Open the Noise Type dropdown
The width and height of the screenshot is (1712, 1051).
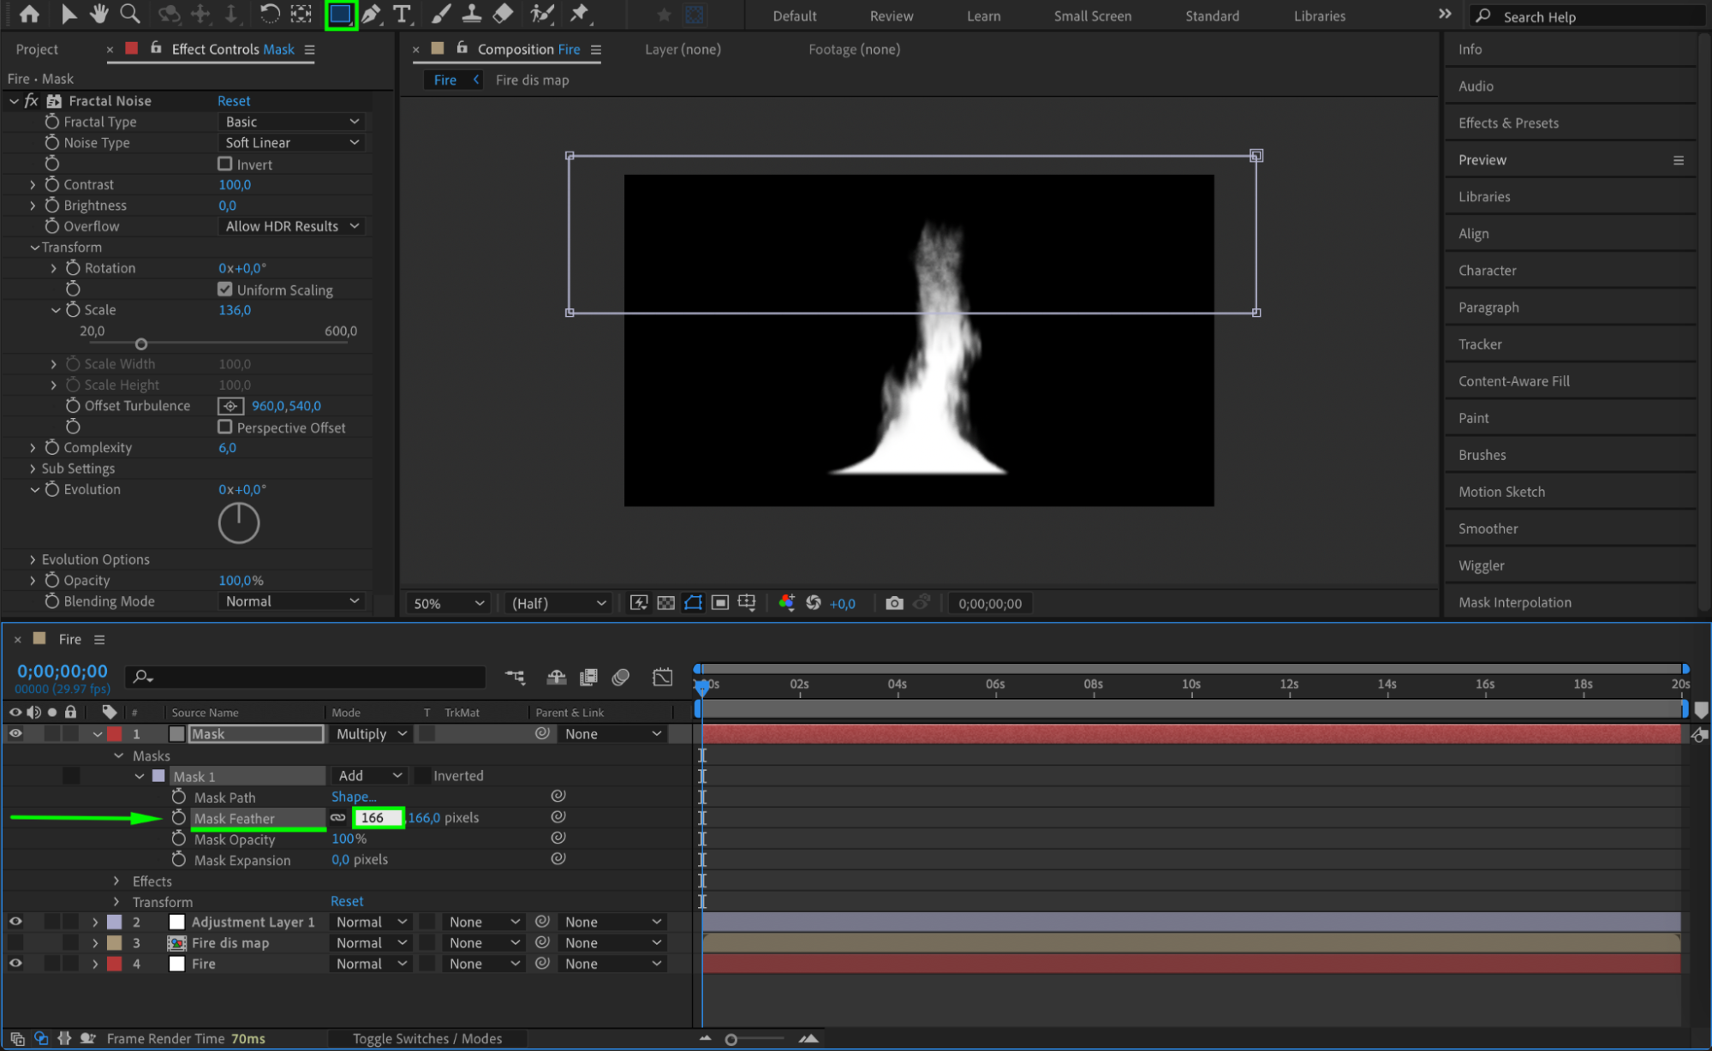pyautogui.click(x=291, y=143)
